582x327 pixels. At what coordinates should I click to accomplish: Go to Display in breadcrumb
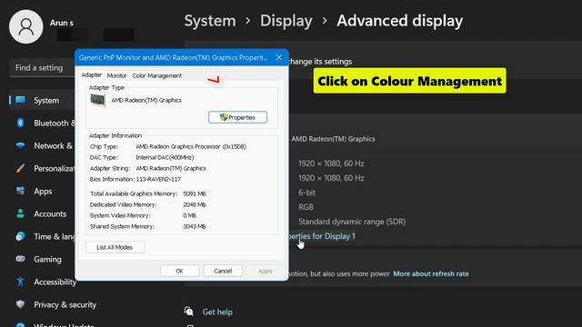click(x=286, y=21)
